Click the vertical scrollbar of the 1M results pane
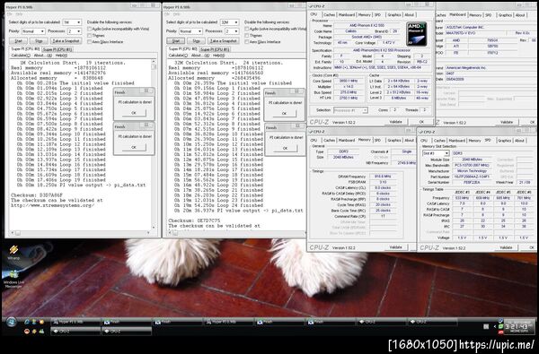Image resolution: width=539 pixels, height=354 pixels. point(154,144)
